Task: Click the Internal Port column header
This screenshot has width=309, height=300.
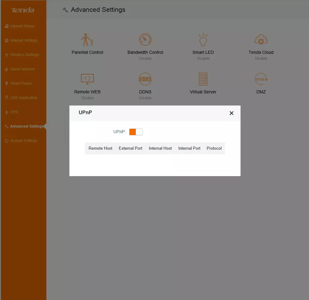Action: click(x=189, y=148)
